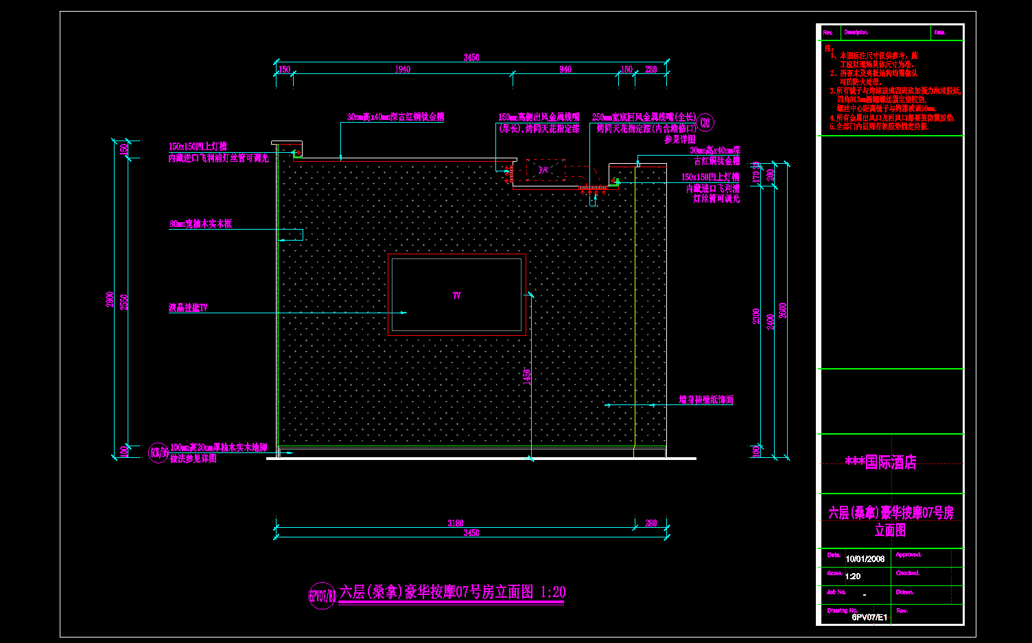This screenshot has height=643, width=1032.
Task: Click the '30mm高x40mm深古红铜钛金槽' leader text
Action: point(395,117)
